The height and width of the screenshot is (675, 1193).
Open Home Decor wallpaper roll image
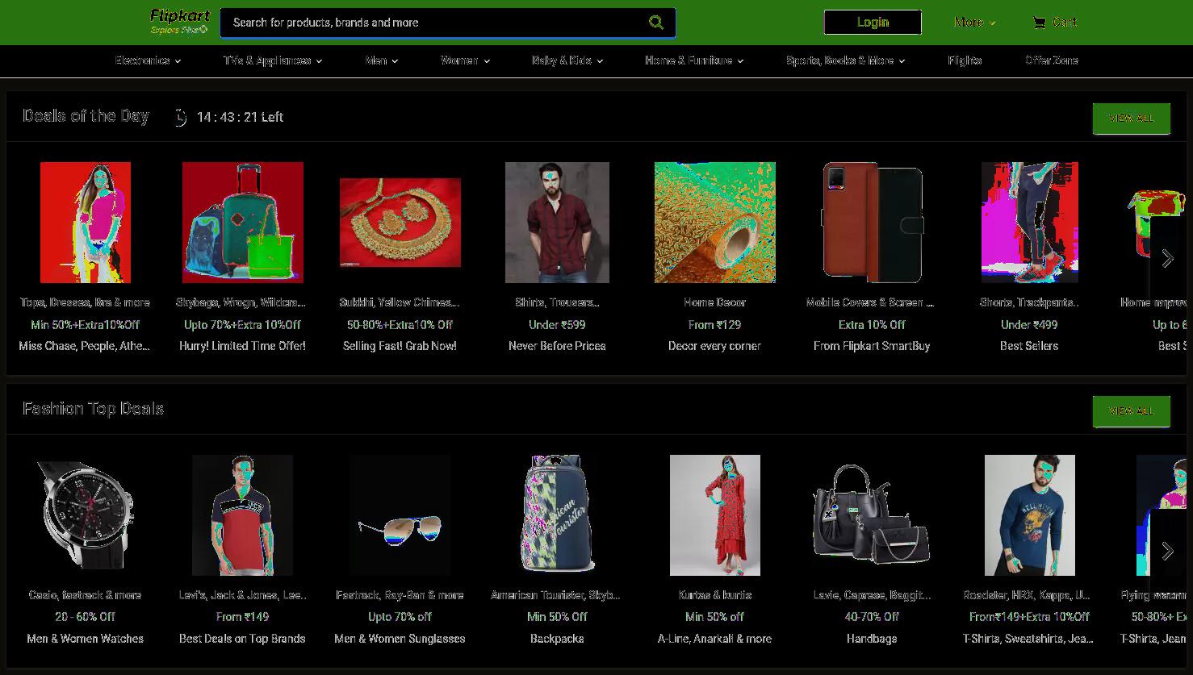[x=715, y=223]
